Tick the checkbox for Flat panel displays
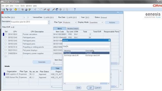The height and width of the screenshot is (91, 162). tap(6, 50)
